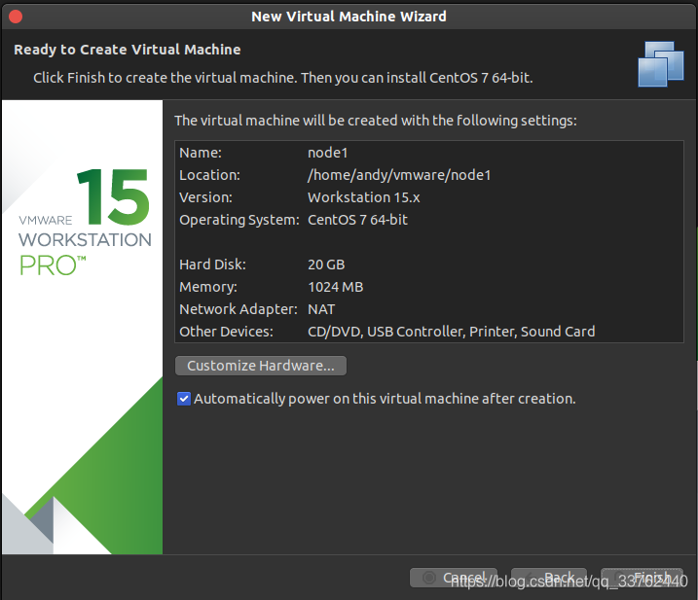This screenshot has height=600, width=698.
Task: Select the Name value node1
Action: point(328,153)
